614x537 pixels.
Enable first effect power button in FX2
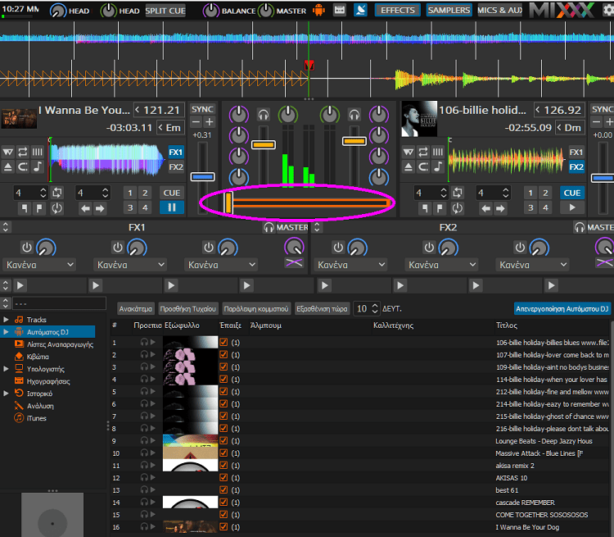coord(338,248)
